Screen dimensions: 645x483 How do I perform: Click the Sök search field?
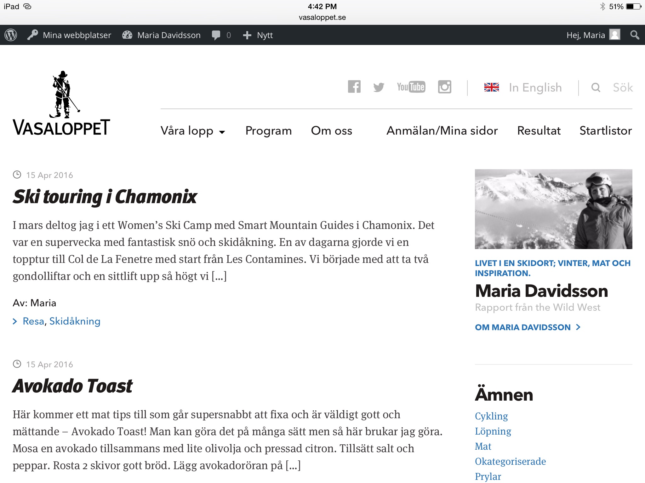(623, 87)
